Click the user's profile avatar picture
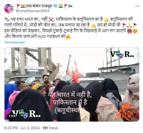The image size is (143, 133). (x=9, y=9)
